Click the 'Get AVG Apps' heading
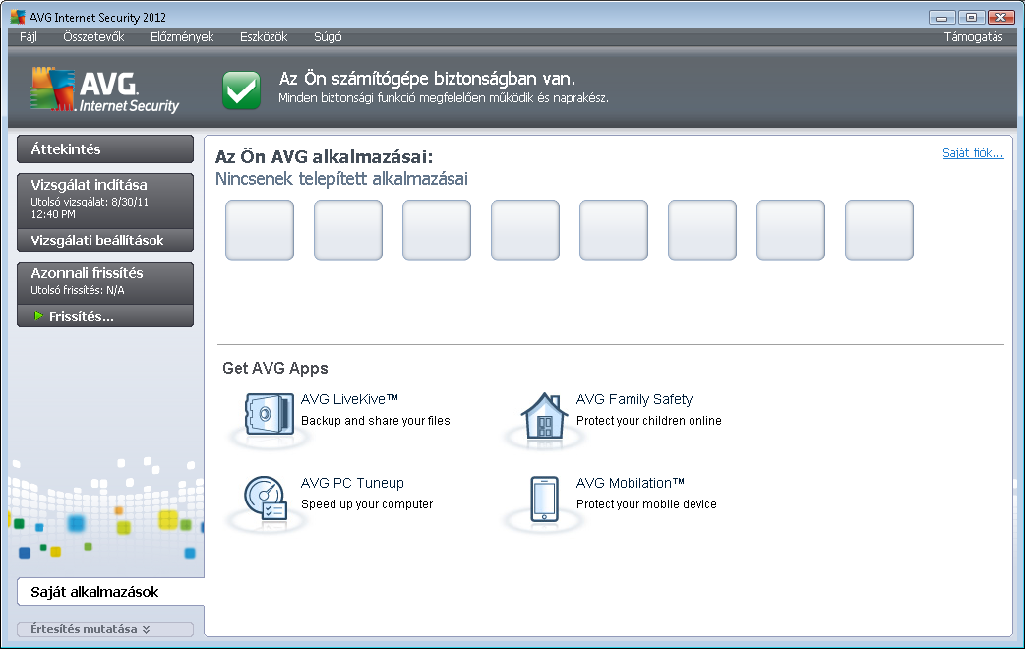1025x649 pixels. coord(275,368)
